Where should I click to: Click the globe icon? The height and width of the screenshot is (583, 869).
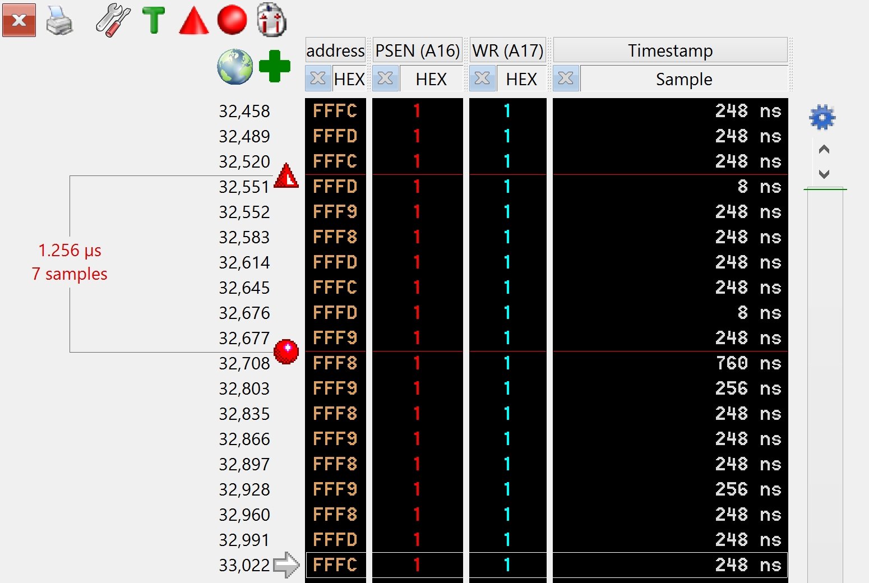[235, 67]
